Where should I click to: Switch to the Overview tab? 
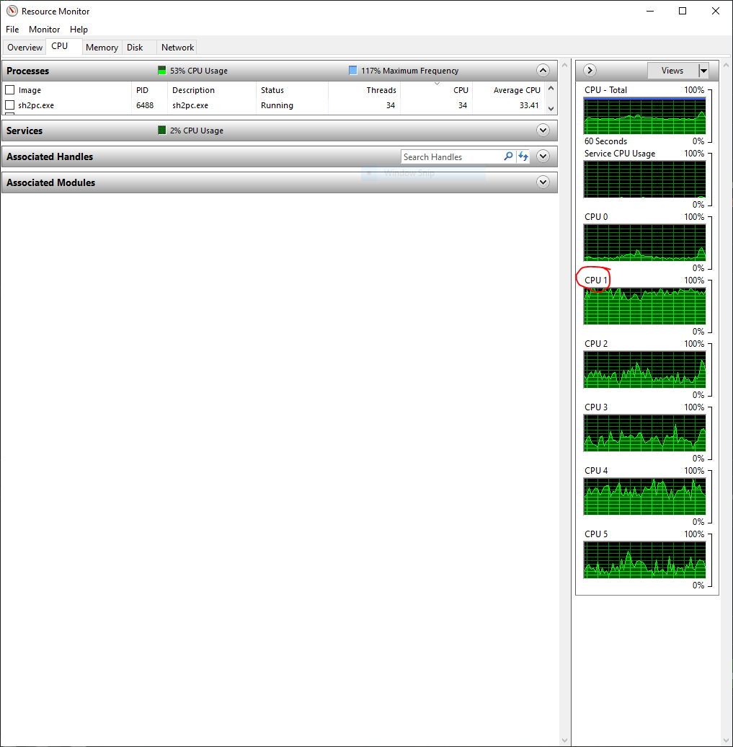[25, 47]
